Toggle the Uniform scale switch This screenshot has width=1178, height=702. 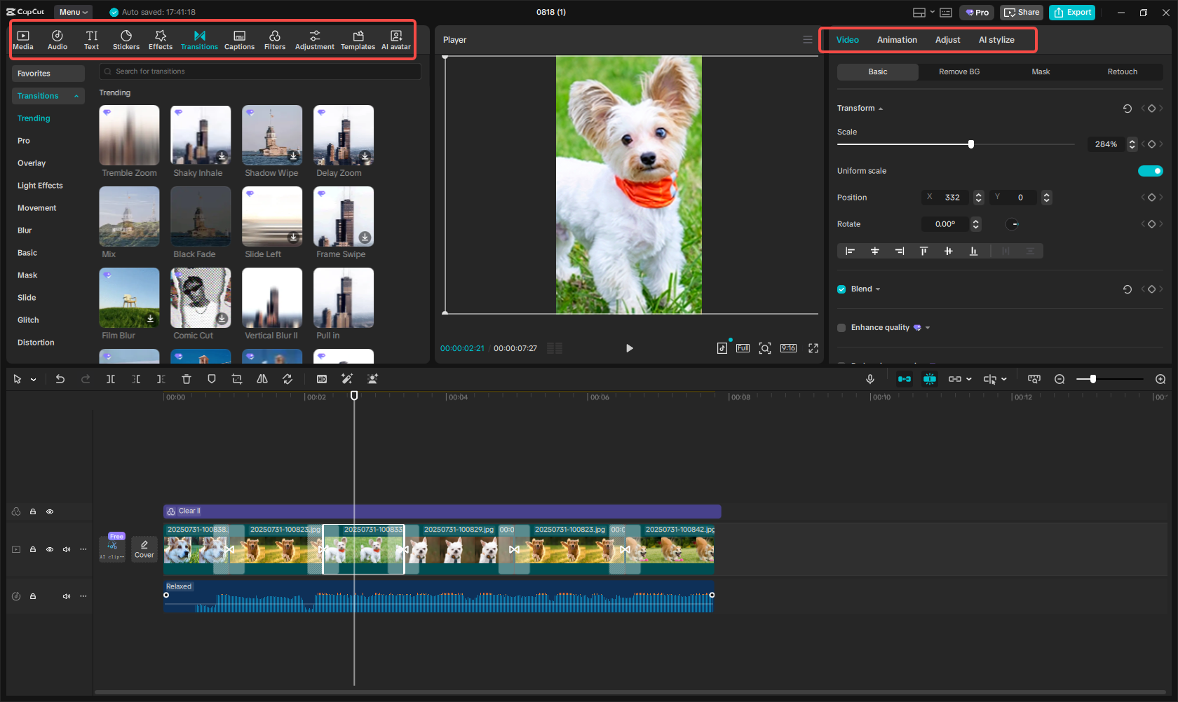pyautogui.click(x=1150, y=171)
